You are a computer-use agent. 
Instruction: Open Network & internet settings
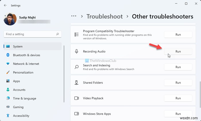(x=26, y=64)
